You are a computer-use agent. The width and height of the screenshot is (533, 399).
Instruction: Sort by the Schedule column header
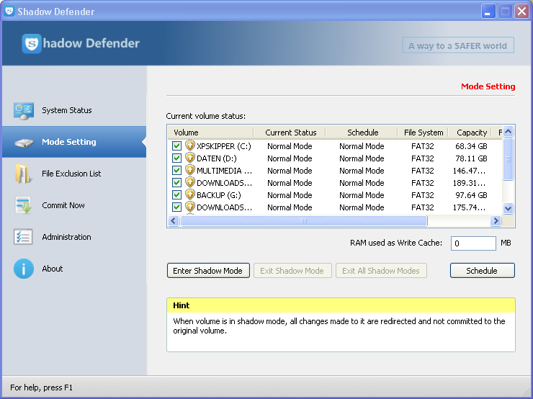[x=362, y=133]
